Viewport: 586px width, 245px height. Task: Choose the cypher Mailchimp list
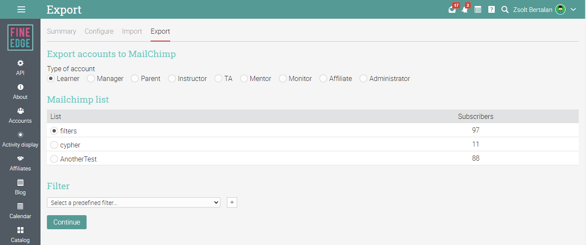click(x=54, y=145)
